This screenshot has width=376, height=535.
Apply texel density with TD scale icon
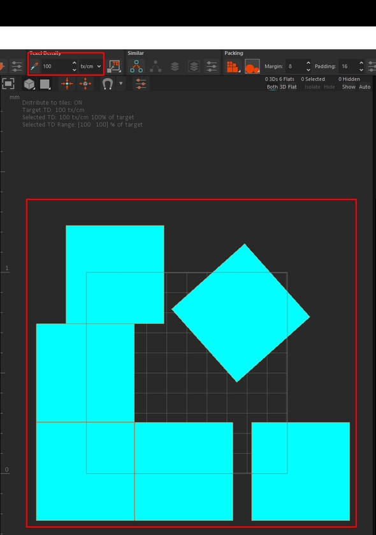(115, 66)
